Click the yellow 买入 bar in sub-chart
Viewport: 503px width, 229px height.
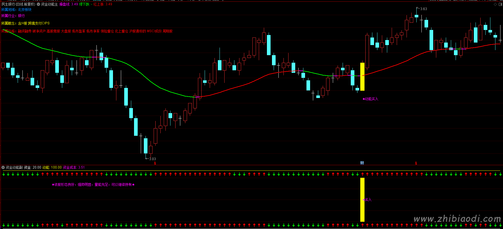[x=362, y=200]
